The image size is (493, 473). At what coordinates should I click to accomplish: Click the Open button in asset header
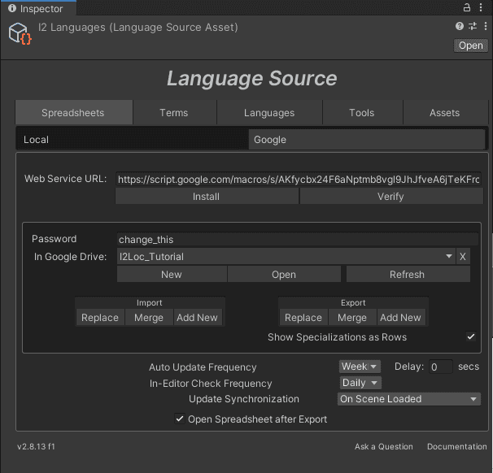pos(471,46)
